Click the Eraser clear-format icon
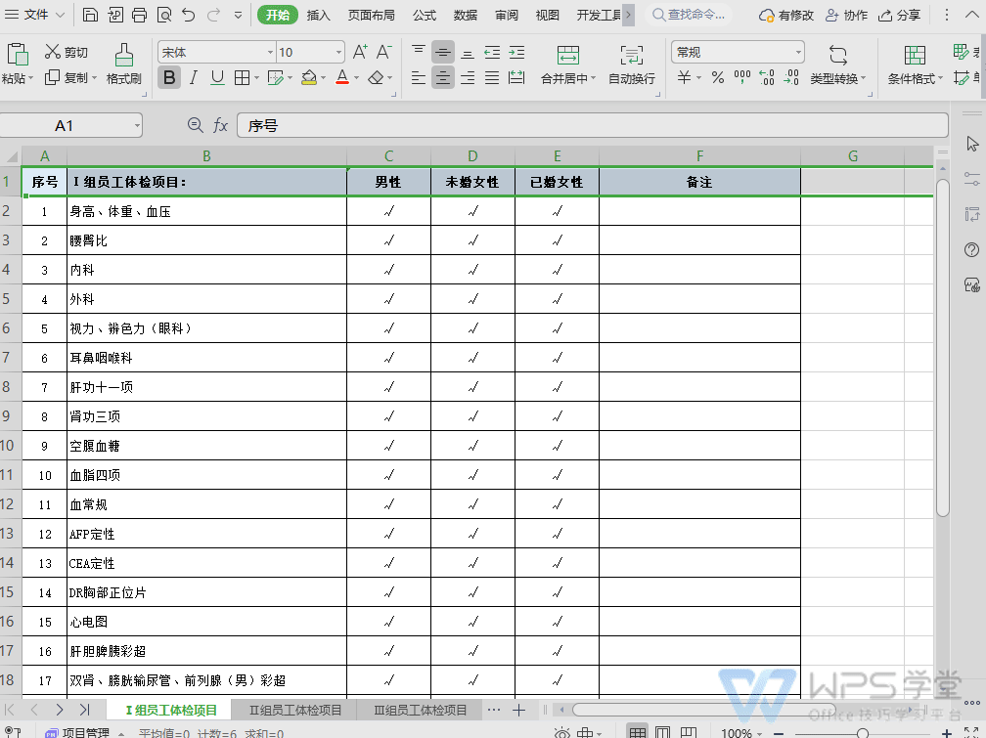The height and width of the screenshot is (738, 986). point(376,78)
